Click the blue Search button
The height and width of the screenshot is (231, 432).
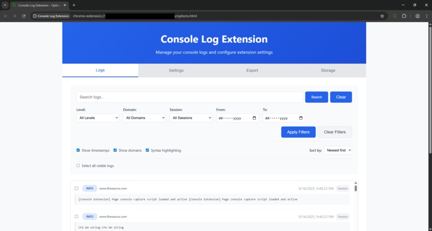(317, 97)
